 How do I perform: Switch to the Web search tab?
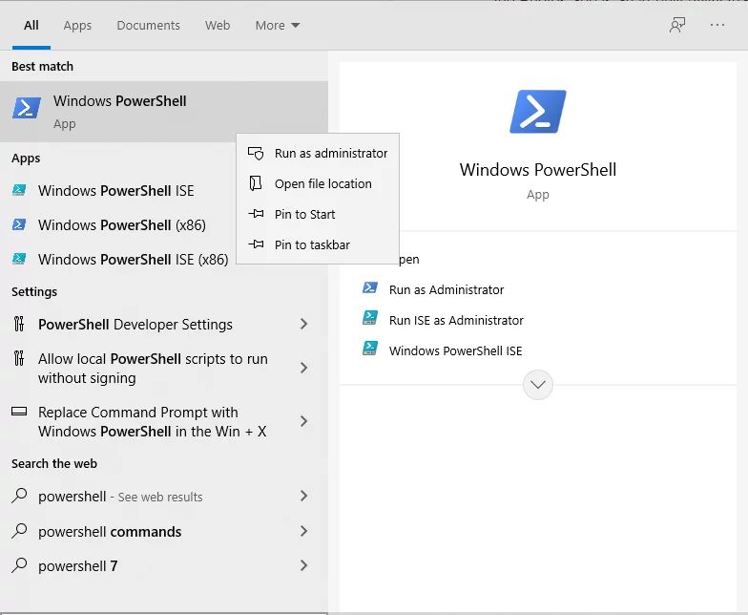pos(218,25)
